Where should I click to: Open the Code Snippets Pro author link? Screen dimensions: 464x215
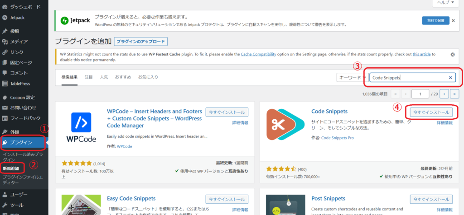click(337, 138)
